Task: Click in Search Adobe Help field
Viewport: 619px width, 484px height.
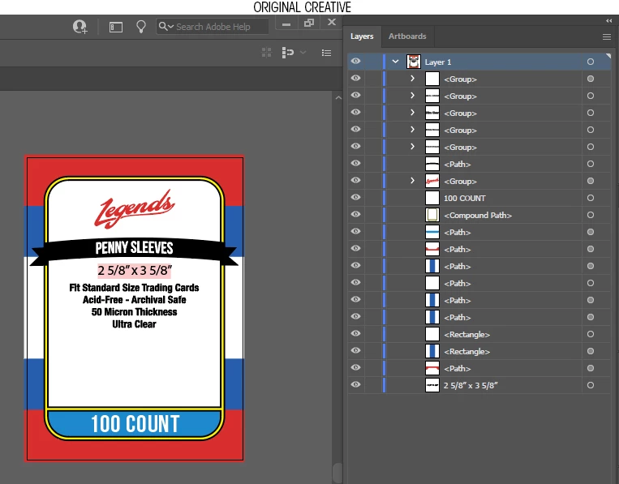Action: coord(213,27)
